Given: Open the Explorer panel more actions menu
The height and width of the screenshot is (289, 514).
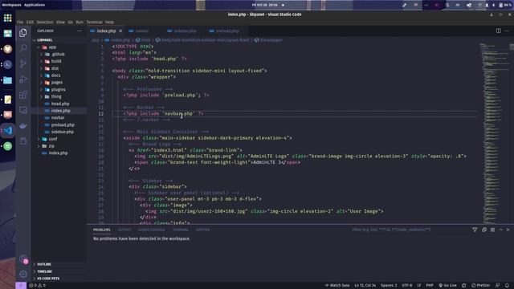Looking at the screenshot, I should pyautogui.click(x=80, y=31).
